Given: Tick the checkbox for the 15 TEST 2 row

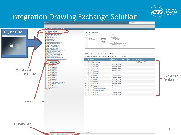Looking at the screenshot, I should pos(88,94).
